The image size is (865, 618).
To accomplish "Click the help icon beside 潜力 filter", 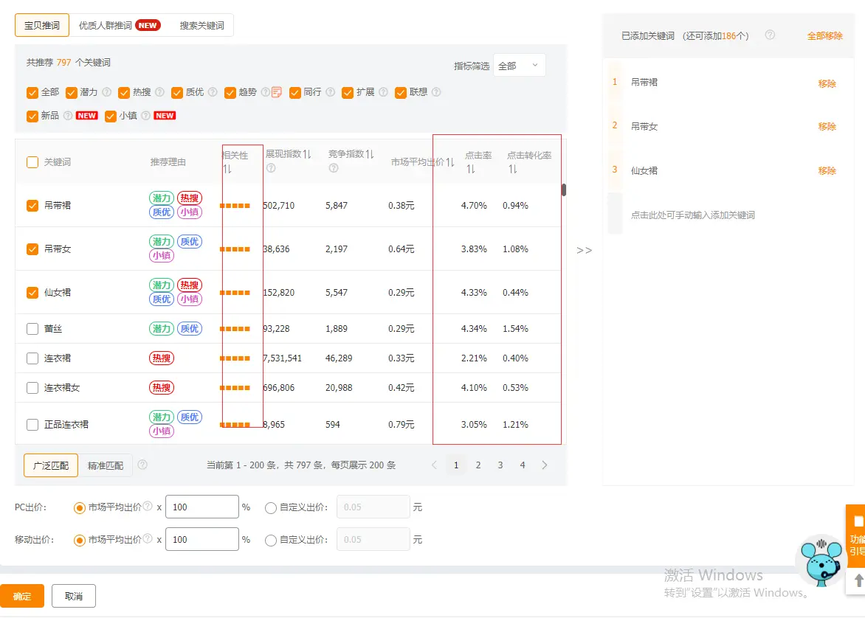I will [106, 92].
